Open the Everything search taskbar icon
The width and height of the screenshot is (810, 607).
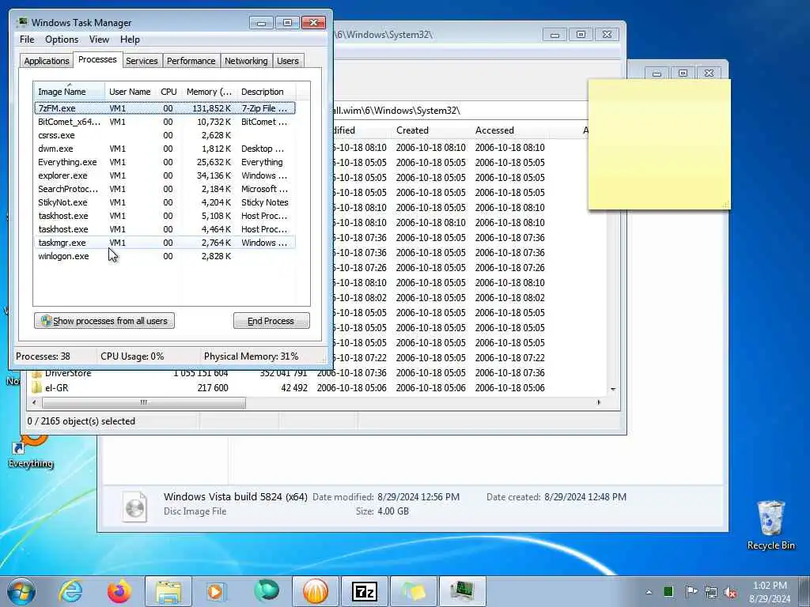(267, 591)
